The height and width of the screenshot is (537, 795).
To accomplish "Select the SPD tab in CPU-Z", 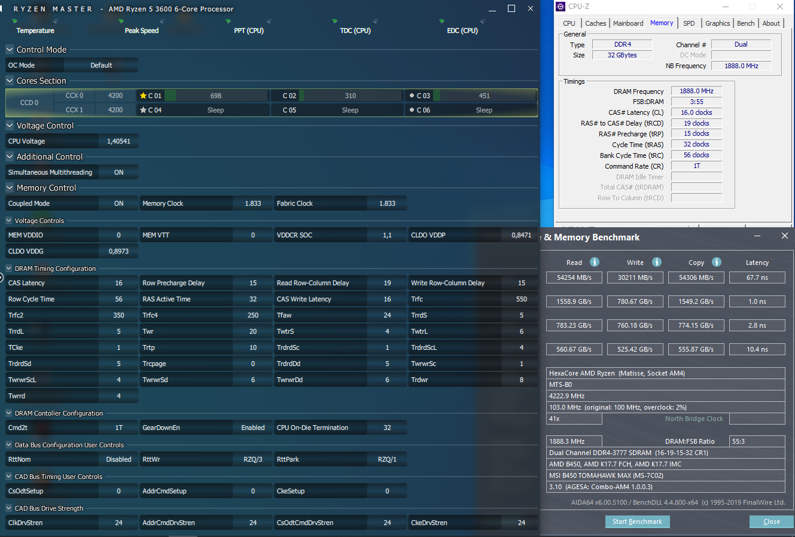I will (x=689, y=23).
